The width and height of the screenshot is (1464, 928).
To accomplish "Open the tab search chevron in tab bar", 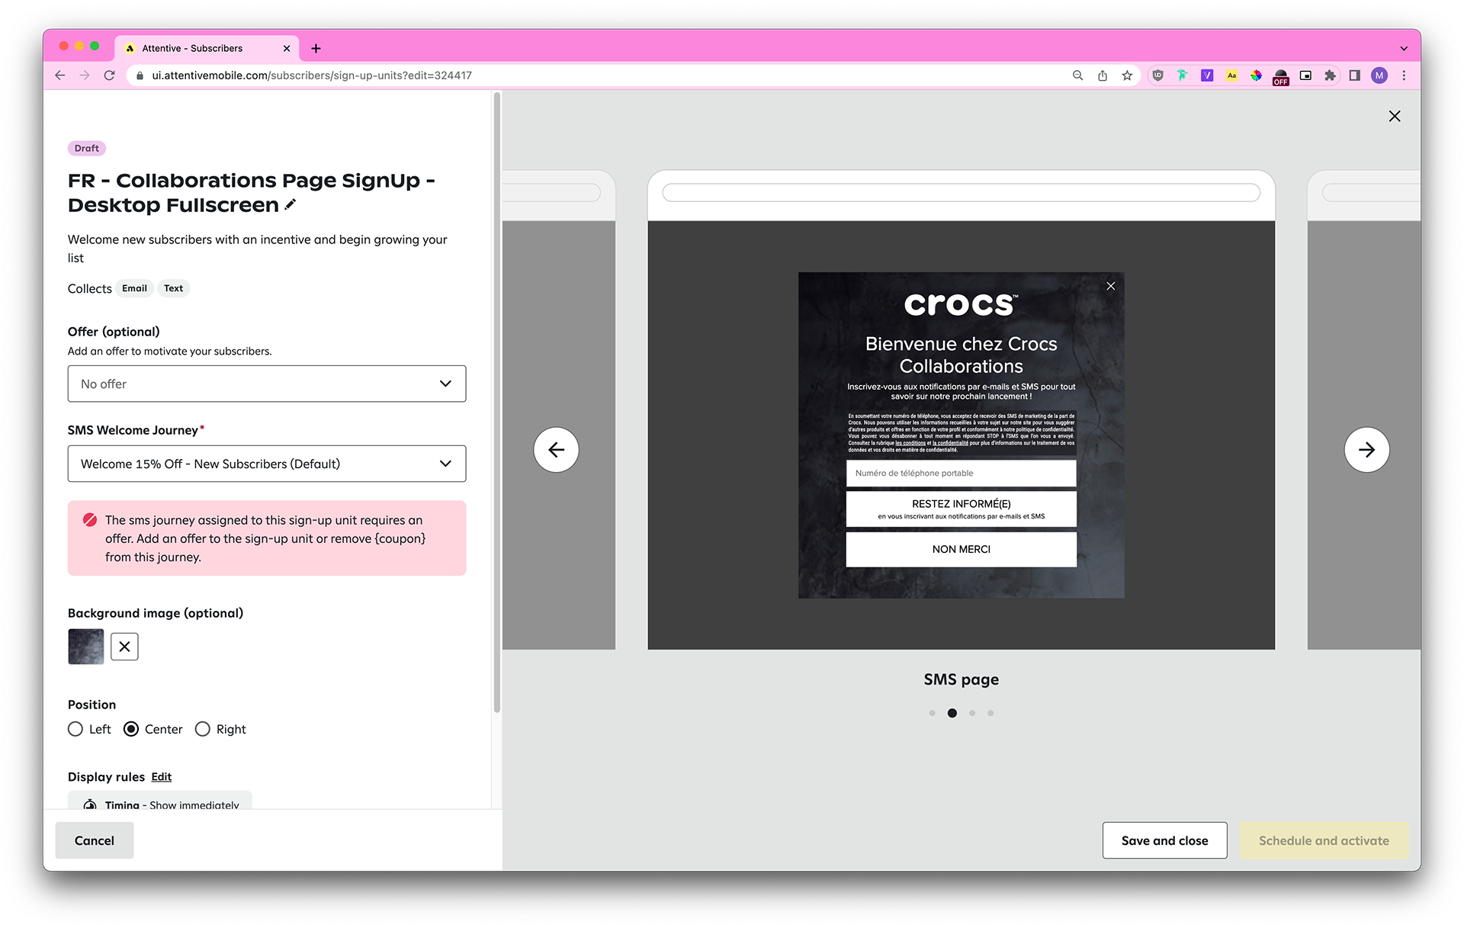I will click(x=1404, y=48).
